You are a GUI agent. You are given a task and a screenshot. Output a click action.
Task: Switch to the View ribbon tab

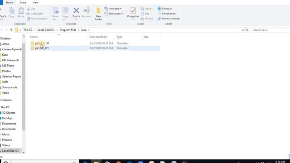[35, 2]
